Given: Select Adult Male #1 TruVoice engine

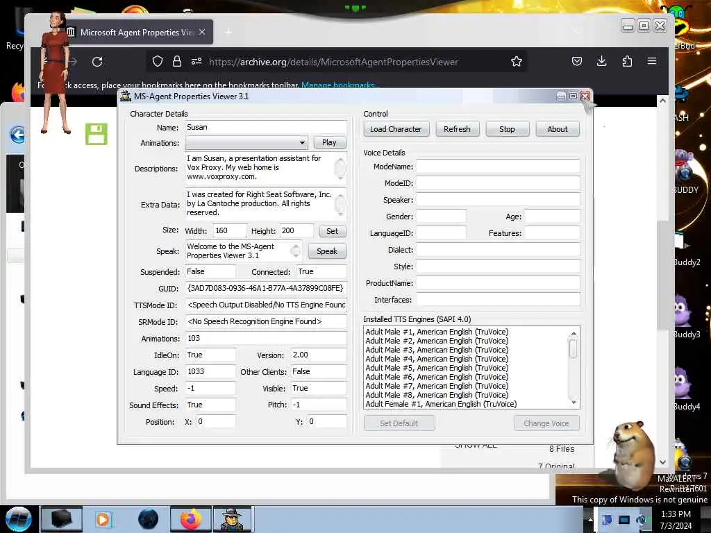Looking at the screenshot, I should click(437, 332).
